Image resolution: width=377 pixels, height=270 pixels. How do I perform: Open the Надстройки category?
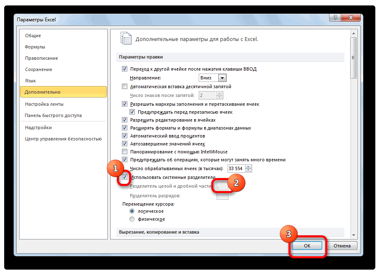click(38, 127)
